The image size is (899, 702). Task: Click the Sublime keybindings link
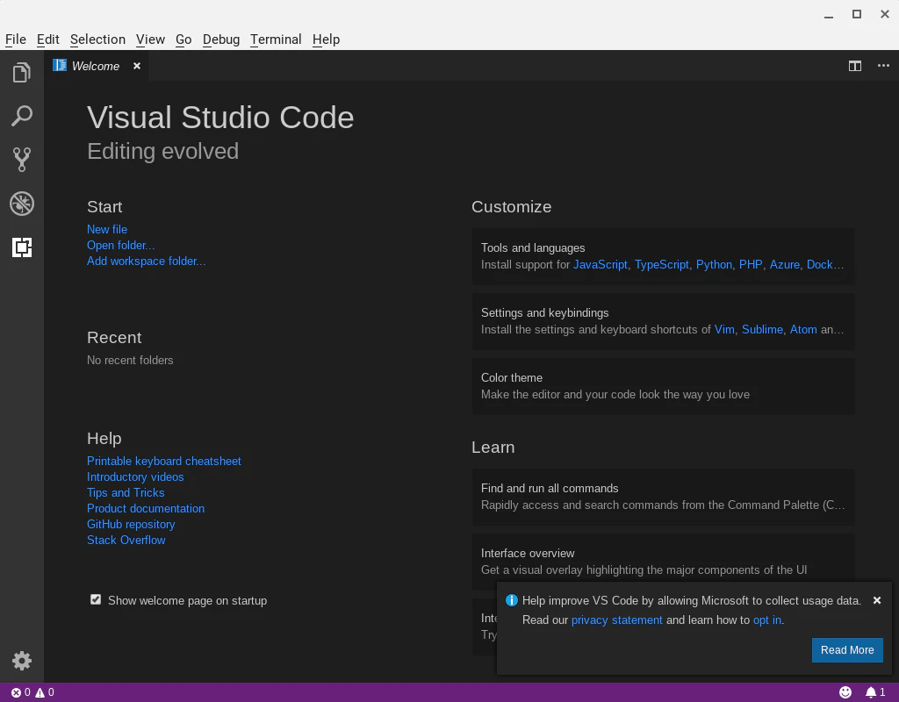(x=763, y=330)
